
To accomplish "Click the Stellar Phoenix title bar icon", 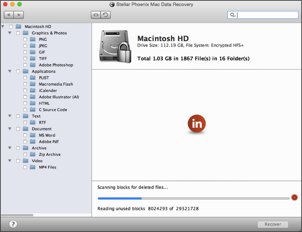I will 112,4.
